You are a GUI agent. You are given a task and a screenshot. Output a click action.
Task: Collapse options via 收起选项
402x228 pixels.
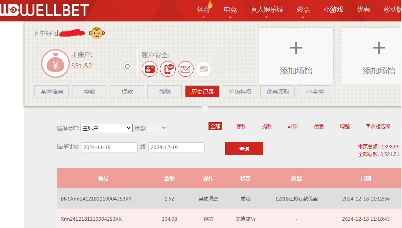pos(378,126)
